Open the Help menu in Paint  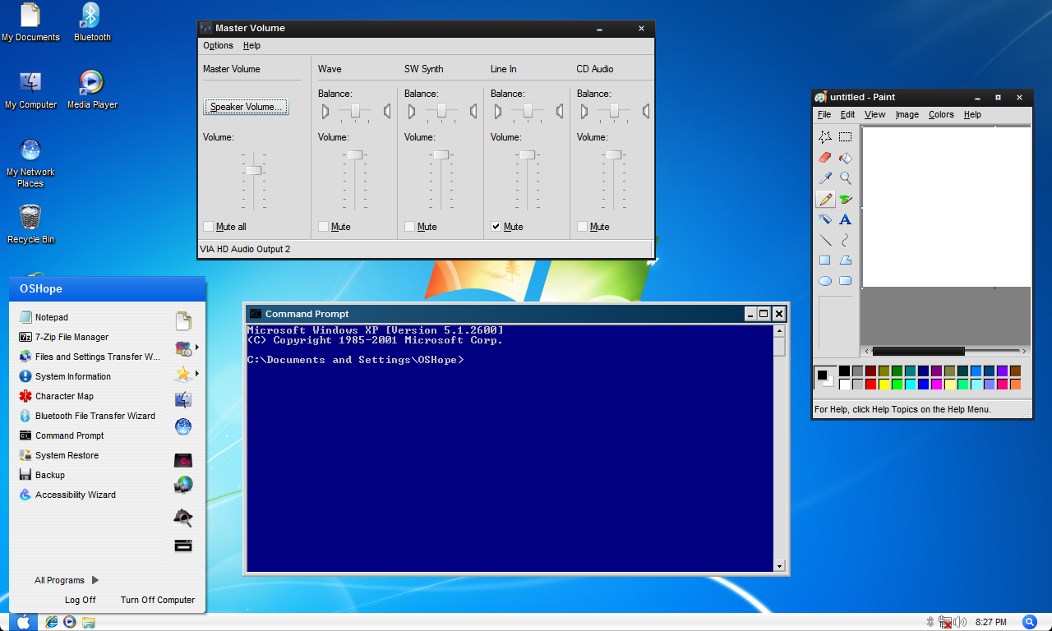972,115
